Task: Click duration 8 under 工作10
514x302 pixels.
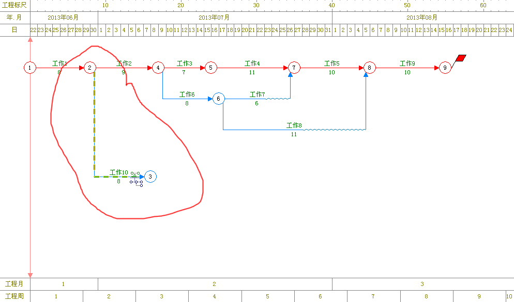Action: (x=118, y=181)
